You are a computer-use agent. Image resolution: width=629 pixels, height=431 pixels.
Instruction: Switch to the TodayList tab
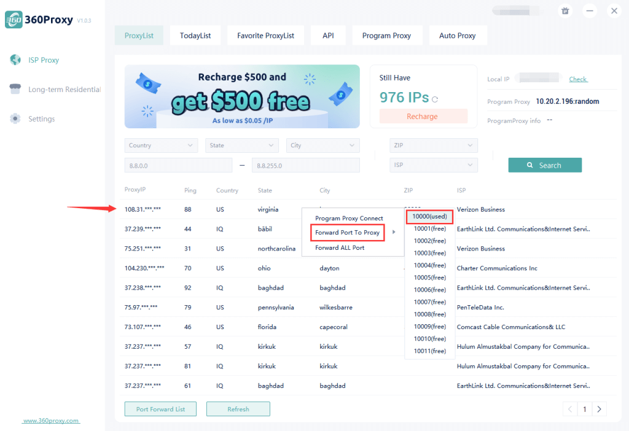tap(195, 35)
